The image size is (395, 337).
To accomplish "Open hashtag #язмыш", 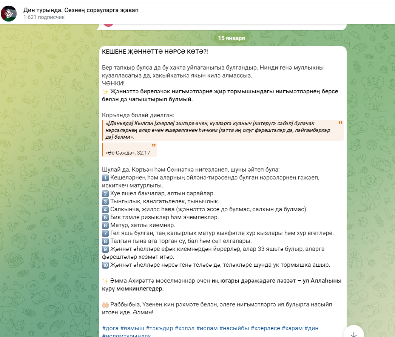I will coord(132,328).
